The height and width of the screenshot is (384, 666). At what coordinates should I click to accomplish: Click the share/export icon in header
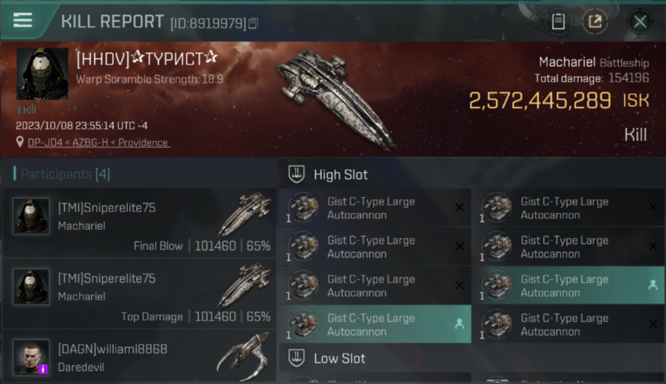pos(595,22)
